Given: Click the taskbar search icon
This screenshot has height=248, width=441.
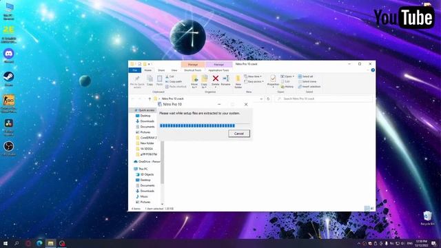Looking at the screenshot, I should (x=17, y=243).
